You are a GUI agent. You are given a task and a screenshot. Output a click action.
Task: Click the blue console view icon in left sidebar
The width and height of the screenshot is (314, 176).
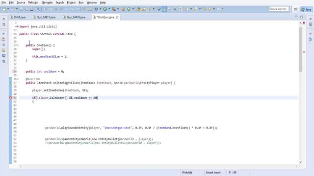(3, 56)
